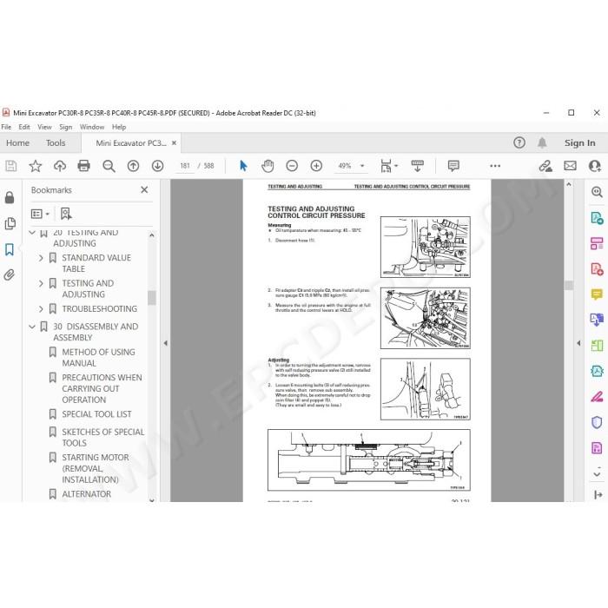Viewport: 608px width, 608px height.
Task: Open the Find text search tool
Action: click(x=109, y=166)
